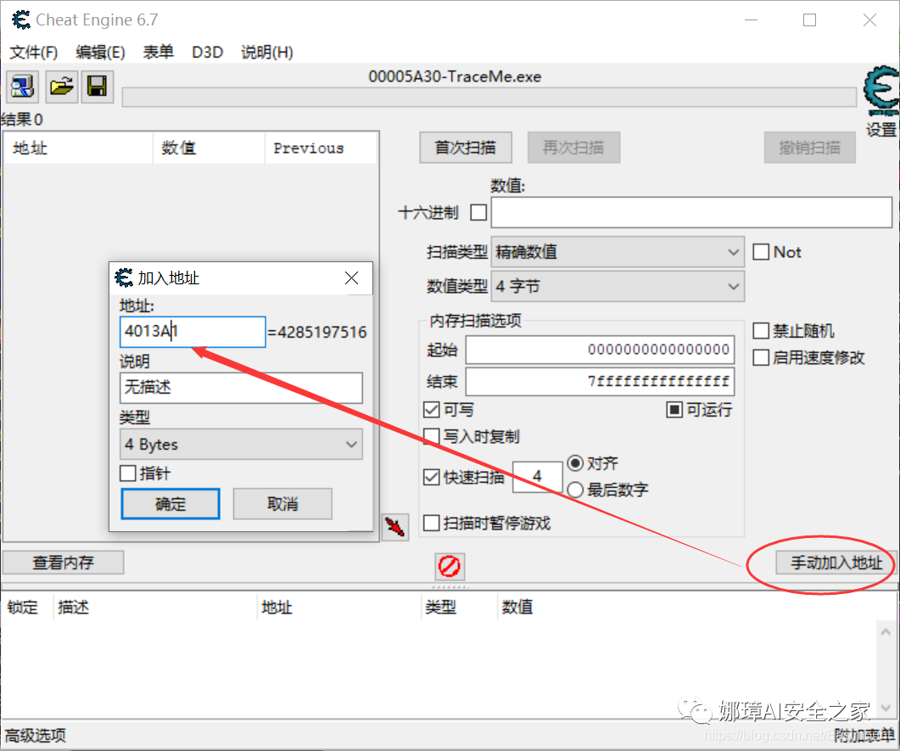
Task: Click the 结束 stop address field
Action: point(600,381)
